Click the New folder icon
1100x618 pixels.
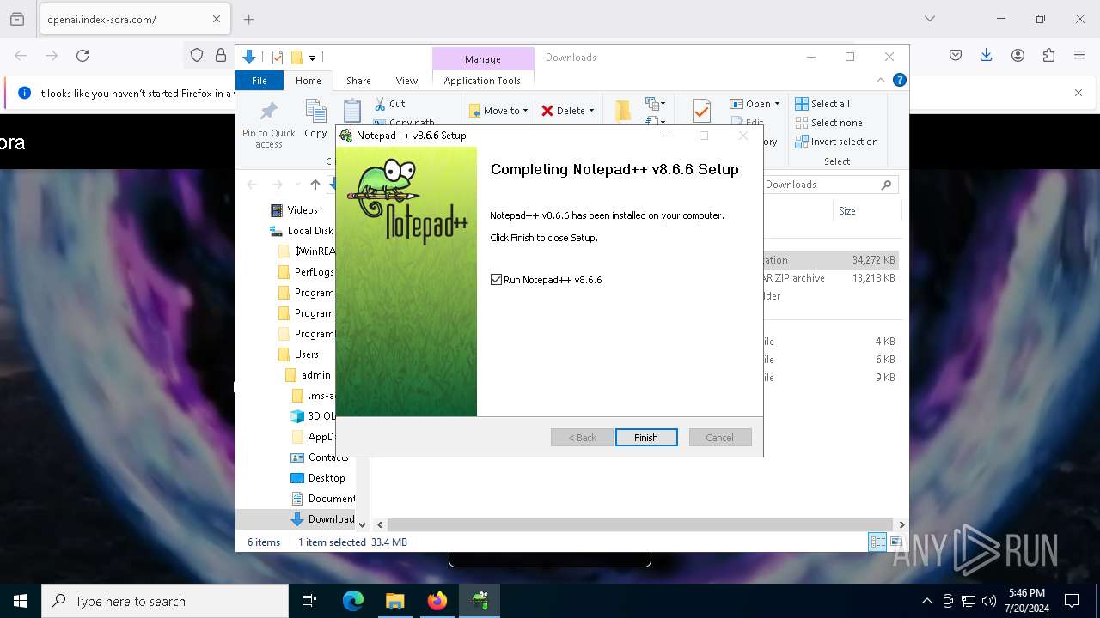tap(623, 111)
